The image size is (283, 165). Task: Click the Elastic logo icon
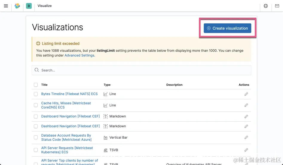coord(17,6)
